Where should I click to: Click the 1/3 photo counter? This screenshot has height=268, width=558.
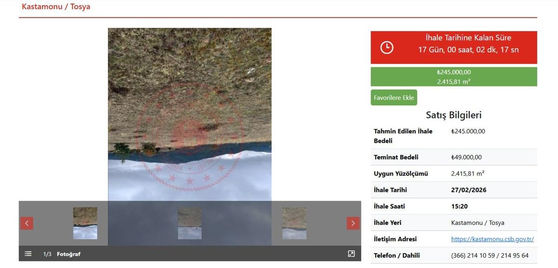(x=47, y=254)
